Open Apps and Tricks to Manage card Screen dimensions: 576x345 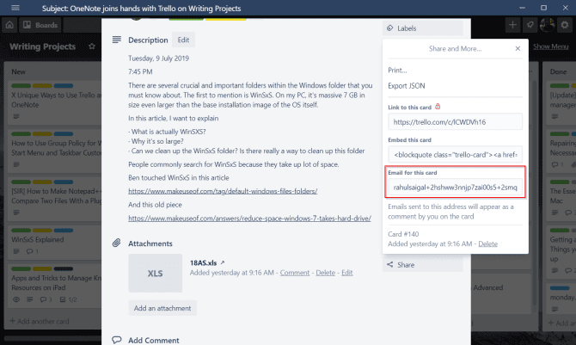pyautogui.click(x=55, y=286)
